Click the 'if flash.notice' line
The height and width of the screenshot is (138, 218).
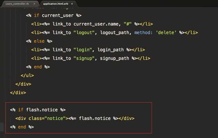coord(38,110)
